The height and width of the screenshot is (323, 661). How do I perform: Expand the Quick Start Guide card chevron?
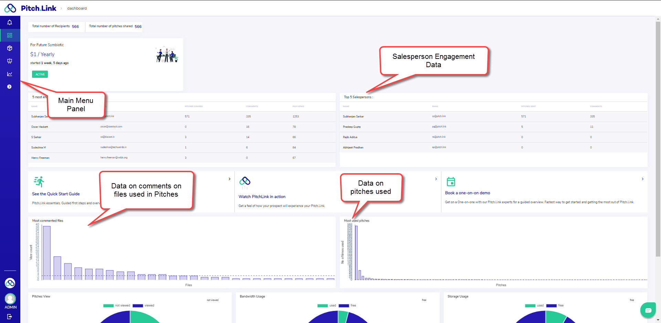[230, 179]
